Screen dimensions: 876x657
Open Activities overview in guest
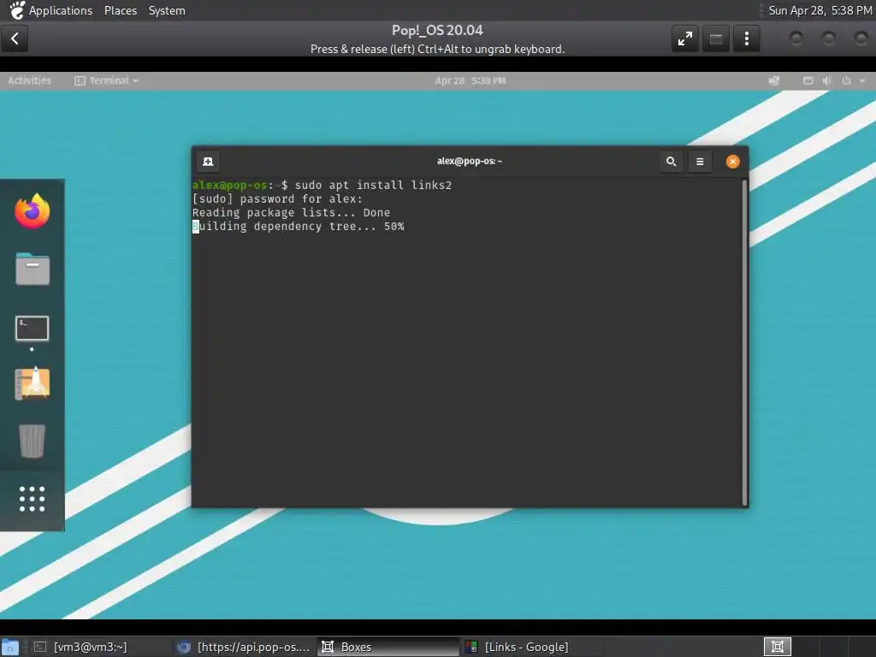(x=30, y=80)
